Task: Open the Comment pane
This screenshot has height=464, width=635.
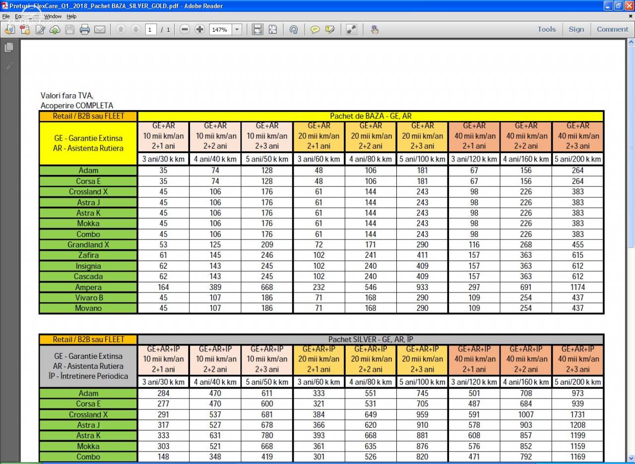Action: coord(613,29)
